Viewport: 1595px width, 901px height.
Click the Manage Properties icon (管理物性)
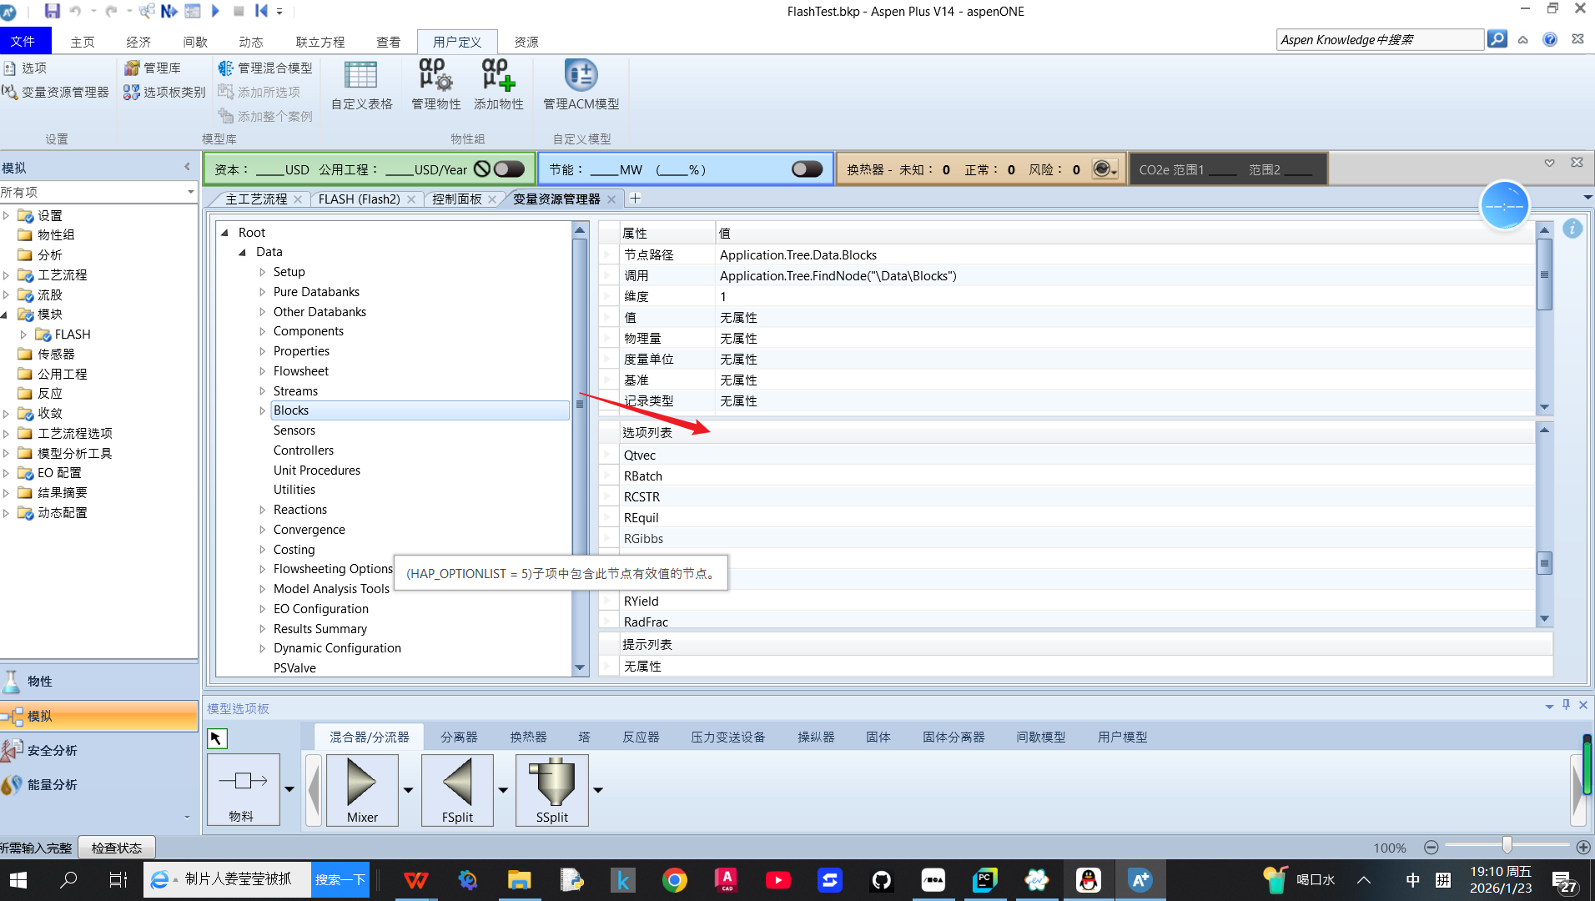pyautogui.click(x=435, y=85)
